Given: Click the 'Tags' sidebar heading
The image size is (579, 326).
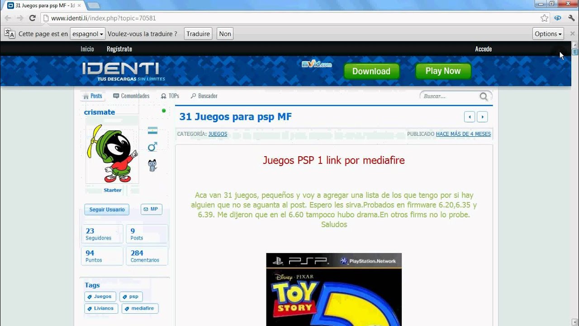Looking at the screenshot, I should tap(92, 285).
